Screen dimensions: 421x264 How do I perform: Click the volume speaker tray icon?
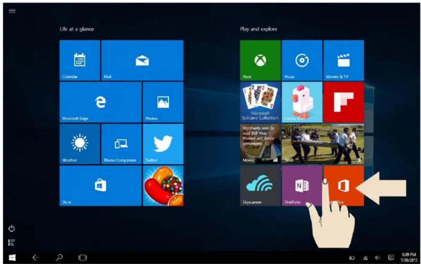click(x=378, y=258)
